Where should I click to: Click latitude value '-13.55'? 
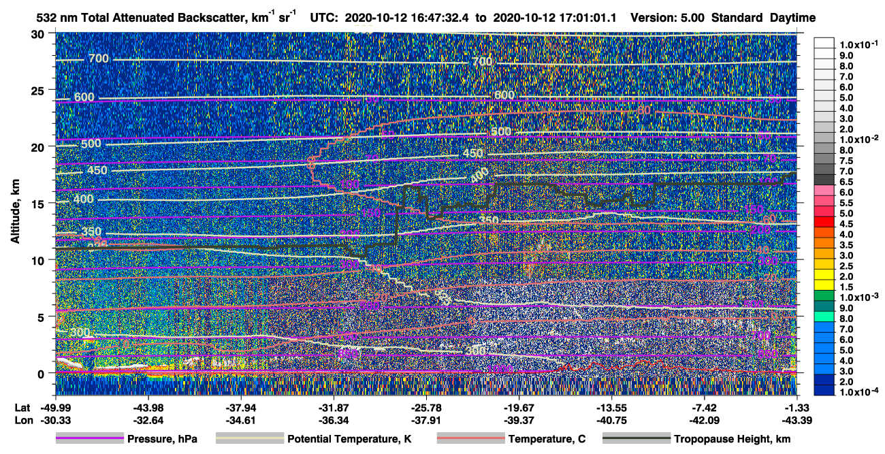(611, 408)
